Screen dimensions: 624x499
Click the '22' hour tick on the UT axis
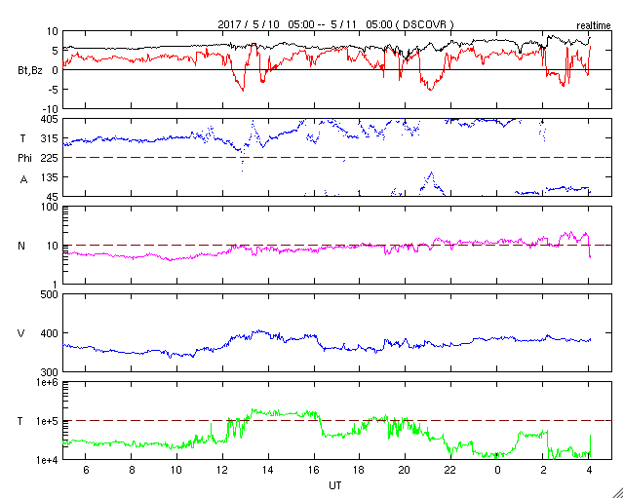[x=450, y=470]
